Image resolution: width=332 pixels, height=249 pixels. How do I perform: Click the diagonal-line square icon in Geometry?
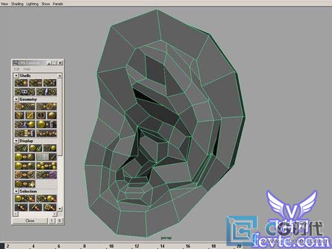[30, 116]
